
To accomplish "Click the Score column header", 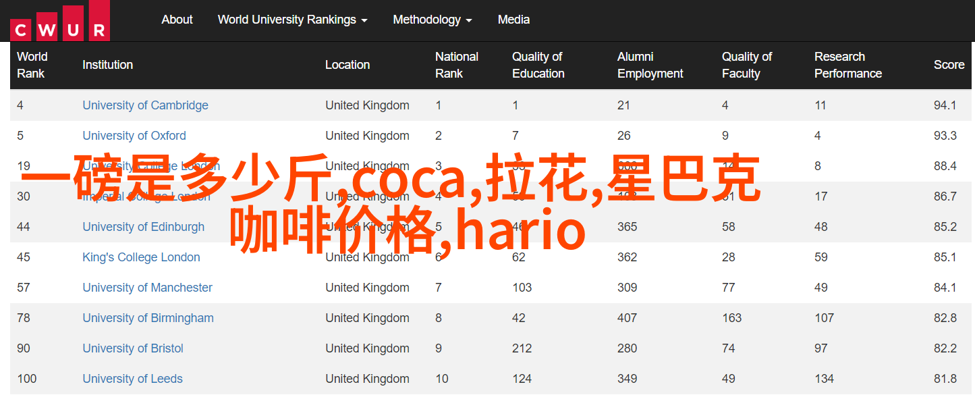I will 949,65.
